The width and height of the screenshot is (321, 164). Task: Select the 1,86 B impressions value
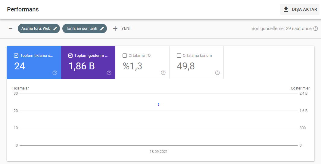[x=82, y=66]
